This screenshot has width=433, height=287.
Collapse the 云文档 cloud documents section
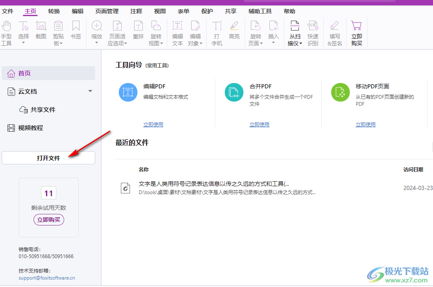click(x=90, y=91)
